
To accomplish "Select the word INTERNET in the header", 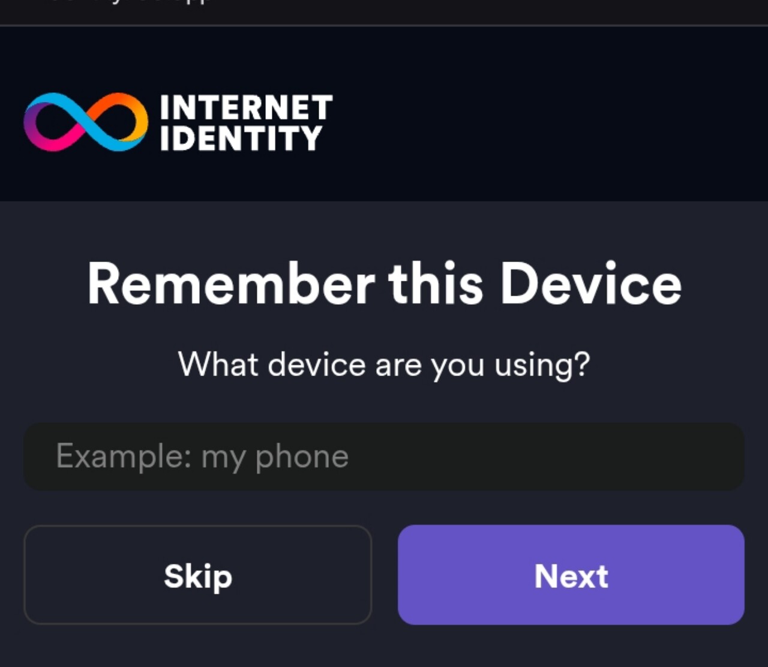I will point(246,108).
